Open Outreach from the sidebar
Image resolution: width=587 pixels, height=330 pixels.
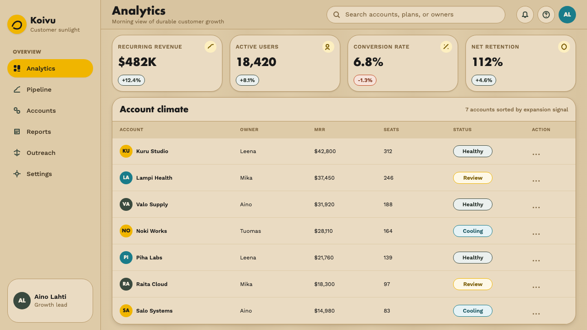(50, 153)
